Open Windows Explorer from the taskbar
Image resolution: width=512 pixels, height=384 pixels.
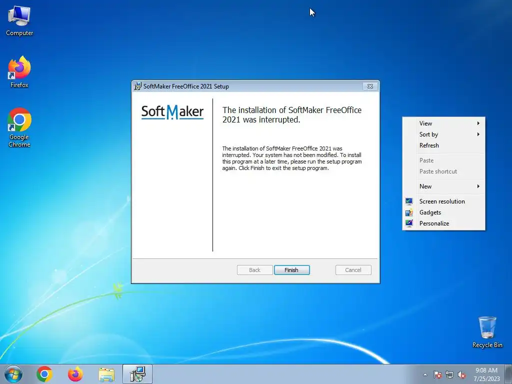pyautogui.click(x=106, y=374)
